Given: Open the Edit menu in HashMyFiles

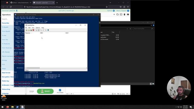Looking at the screenshot, I should pos(29,28).
